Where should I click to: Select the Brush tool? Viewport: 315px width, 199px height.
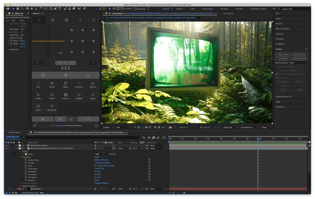pyautogui.click(x=65, y=9)
